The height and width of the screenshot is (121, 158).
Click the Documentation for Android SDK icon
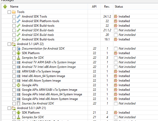[x=18, y=49]
